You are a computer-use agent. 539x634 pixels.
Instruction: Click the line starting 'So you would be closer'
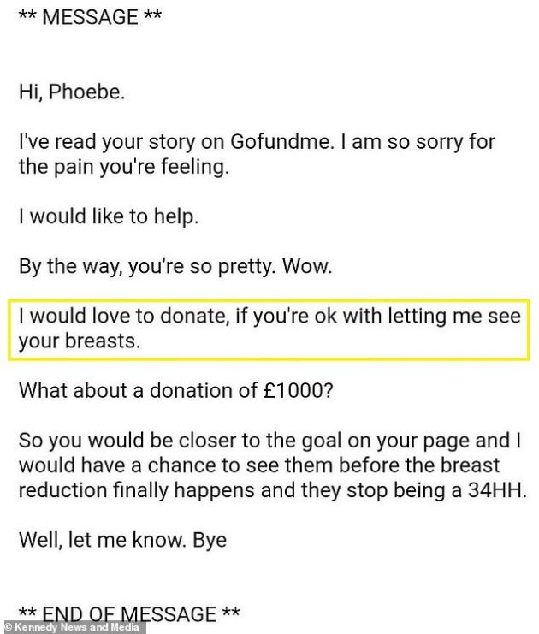269,441
